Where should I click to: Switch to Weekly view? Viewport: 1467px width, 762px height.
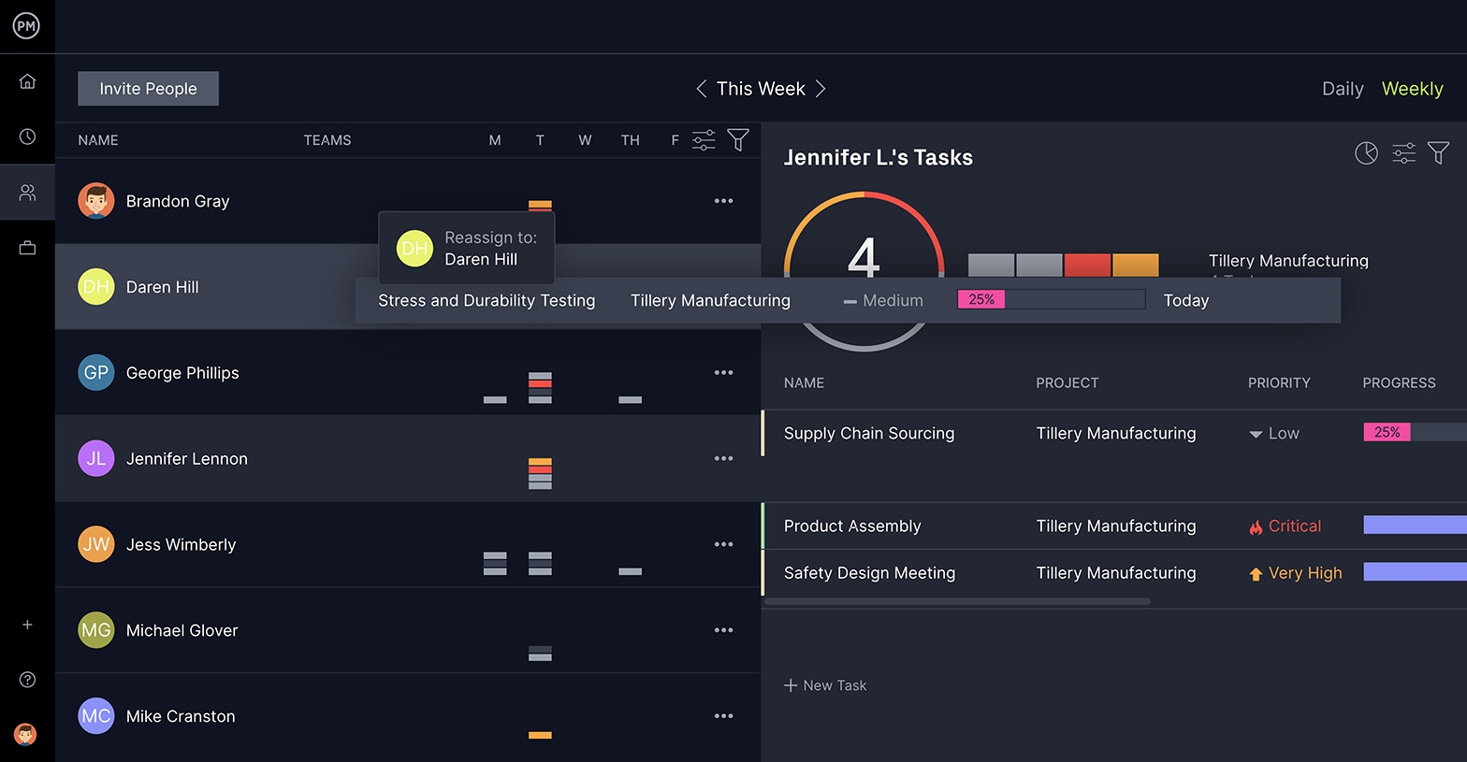tap(1412, 89)
